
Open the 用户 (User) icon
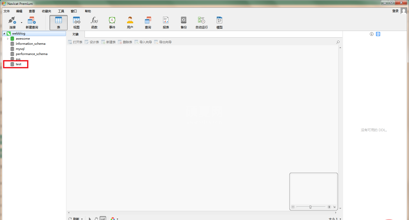tap(130, 20)
